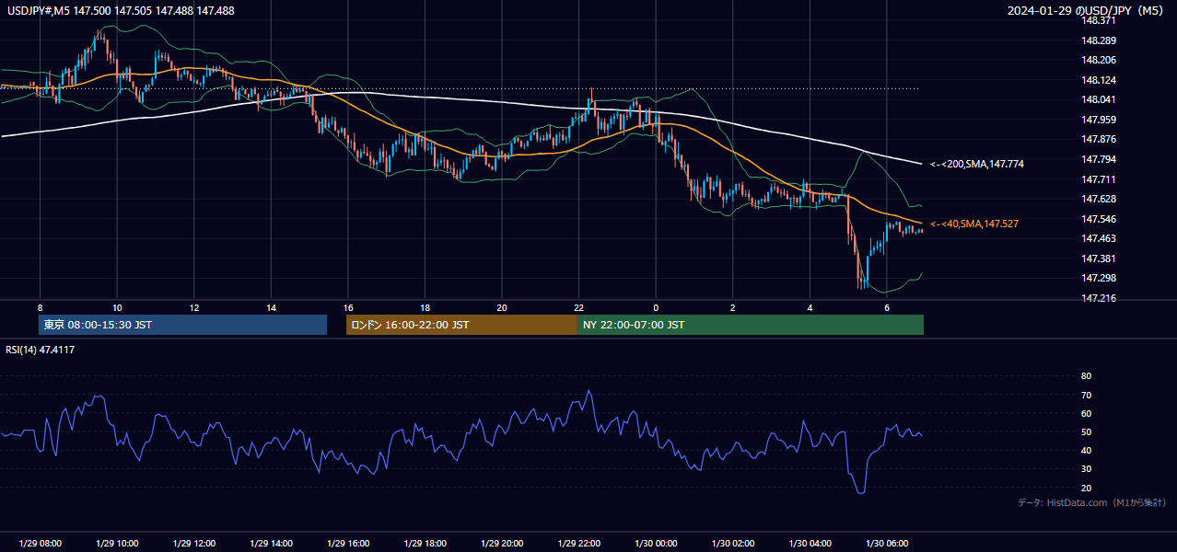Click price axis value 147.216
This screenshot has width=1177, height=552.
click(x=1099, y=298)
